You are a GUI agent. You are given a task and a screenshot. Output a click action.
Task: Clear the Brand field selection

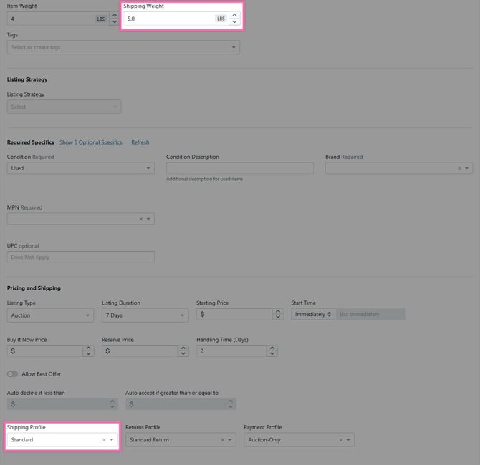pyautogui.click(x=459, y=168)
